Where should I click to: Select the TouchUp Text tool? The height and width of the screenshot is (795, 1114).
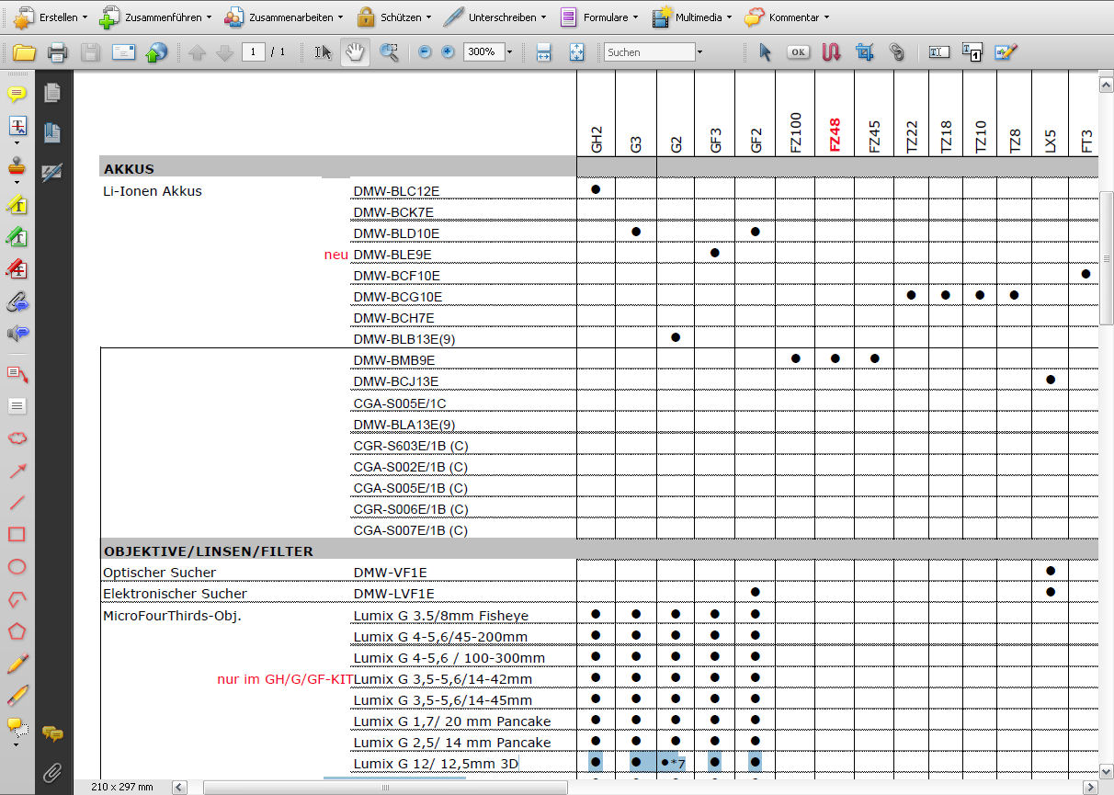coord(938,52)
